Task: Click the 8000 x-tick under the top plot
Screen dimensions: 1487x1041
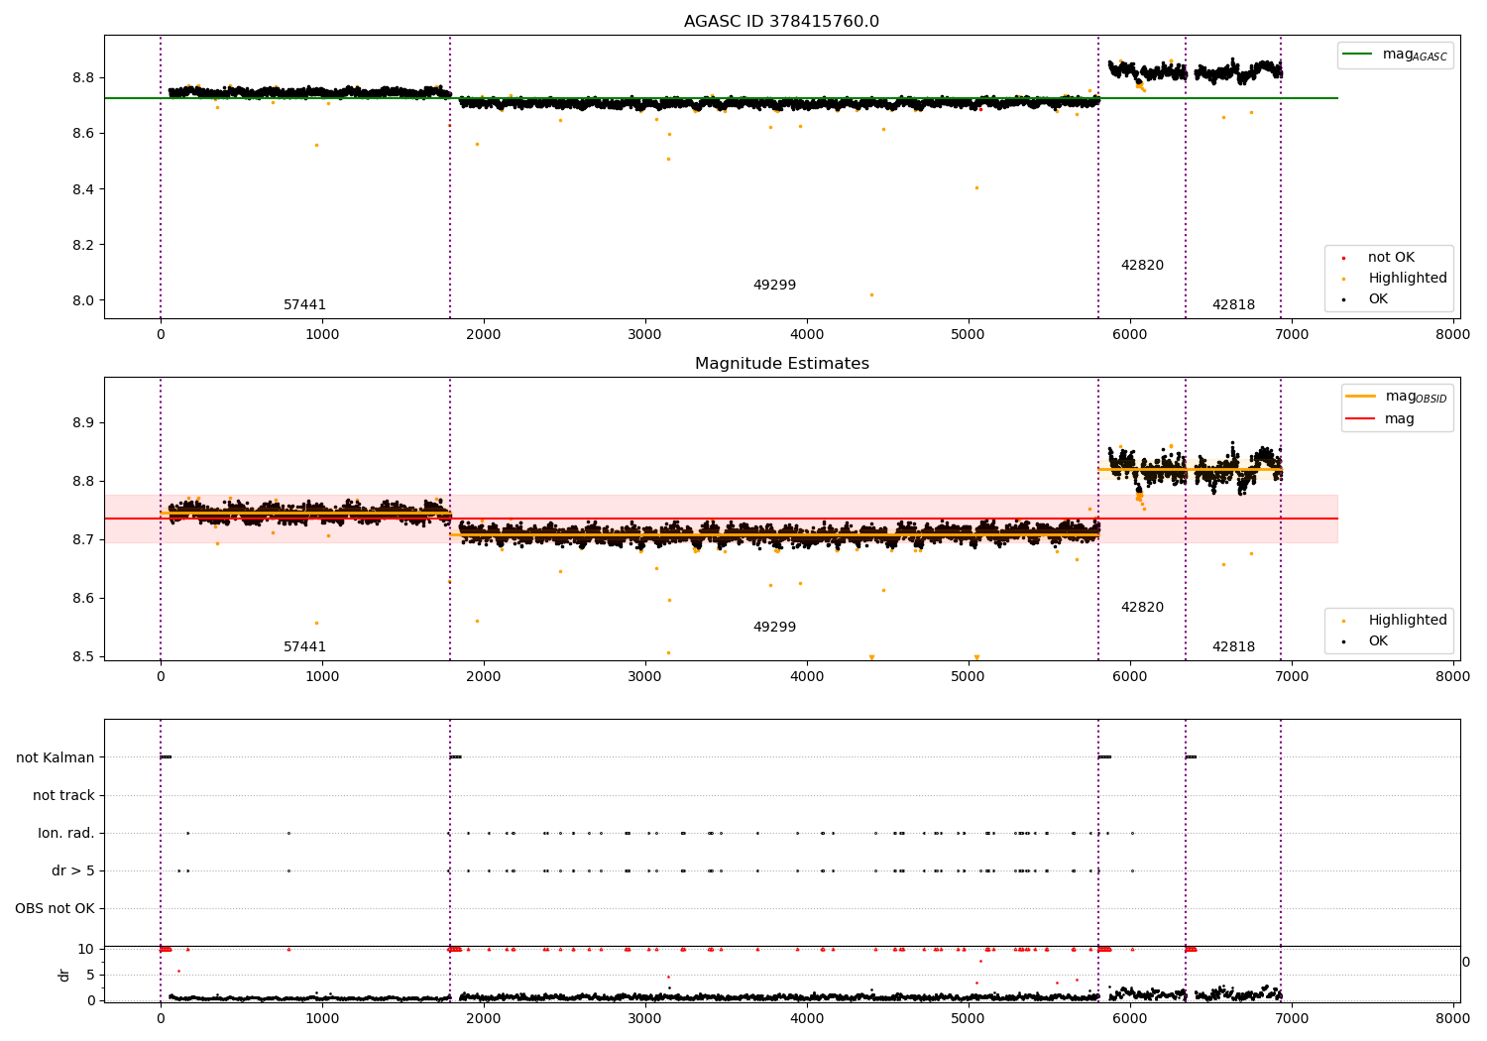Action: (1453, 334)
